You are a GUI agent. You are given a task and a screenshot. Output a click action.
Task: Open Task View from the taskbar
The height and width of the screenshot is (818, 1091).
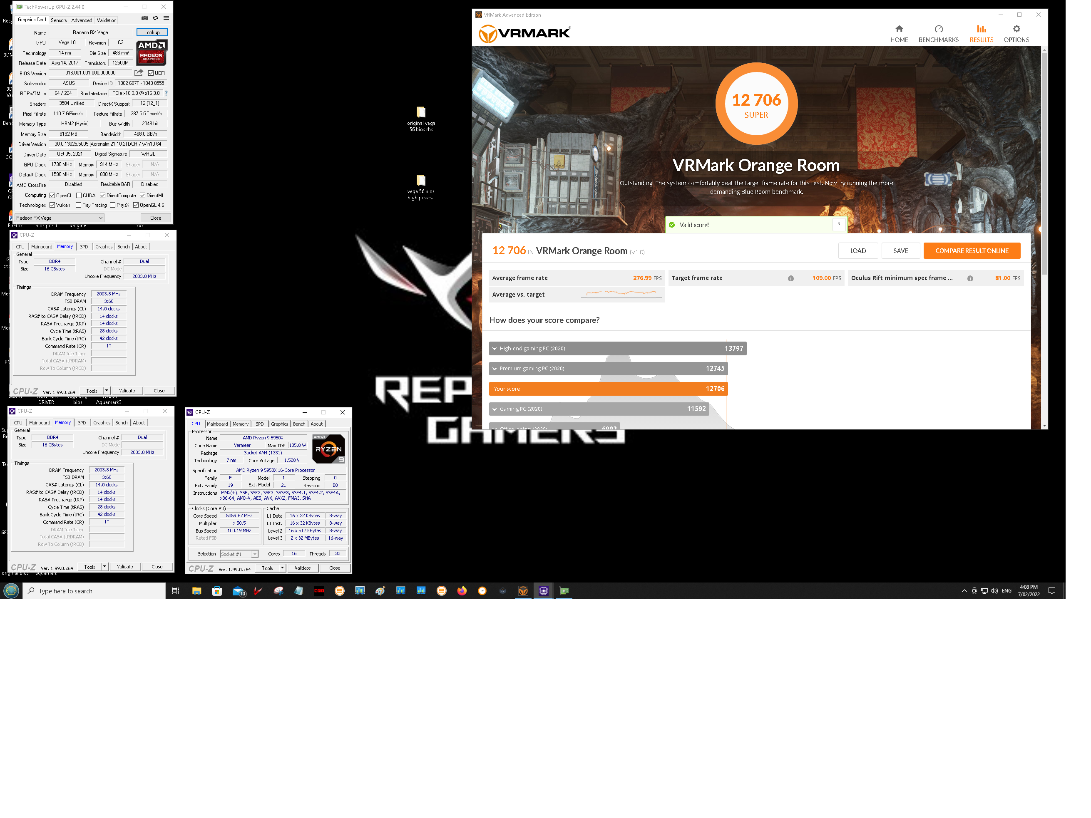click(x=175, y=591)
